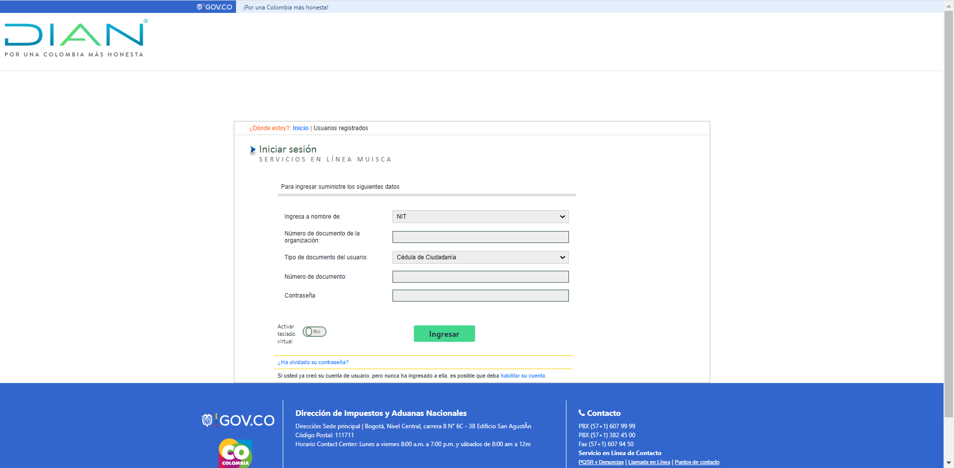954x468 pixels.
Task: Click the blue arrow beside Iniciar sesión
Action: pyautogui.click(x=253, y=150)
